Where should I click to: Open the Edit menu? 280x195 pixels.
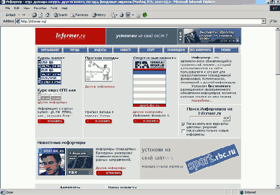(x=17, y=8)
